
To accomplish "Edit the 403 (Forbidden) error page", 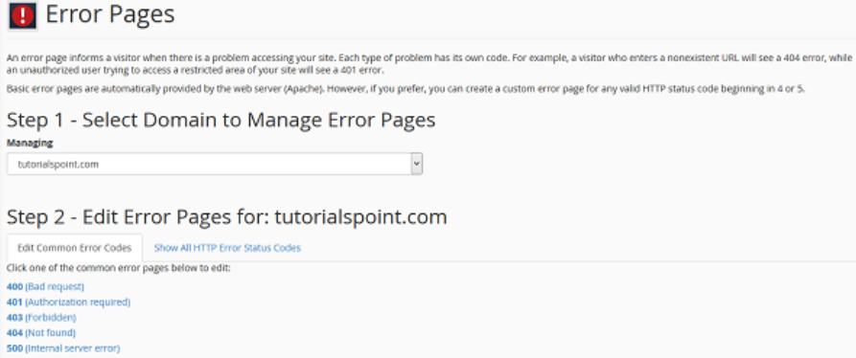I will tap(41, 317).
